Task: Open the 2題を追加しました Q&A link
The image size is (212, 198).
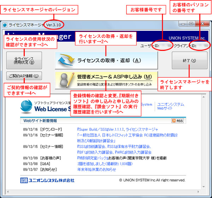Action: click(105, 164)
